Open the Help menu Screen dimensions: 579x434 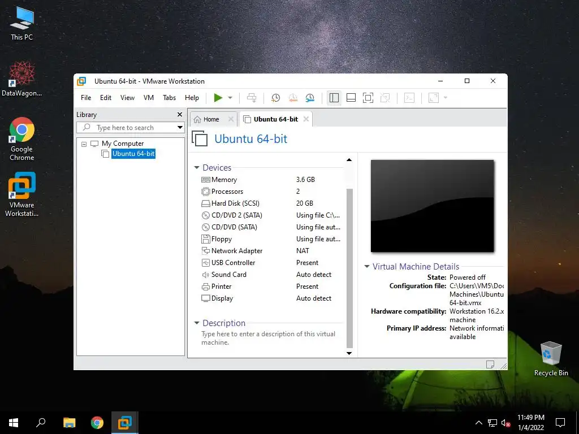tap(192, 98)
